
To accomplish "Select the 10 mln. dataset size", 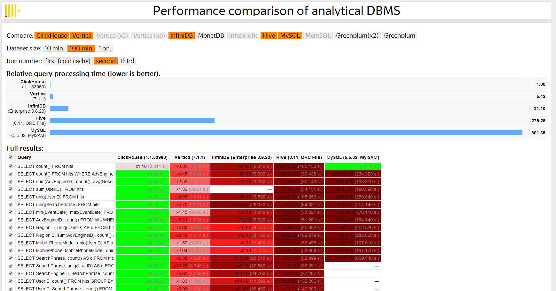I will (x=54, y=48).
